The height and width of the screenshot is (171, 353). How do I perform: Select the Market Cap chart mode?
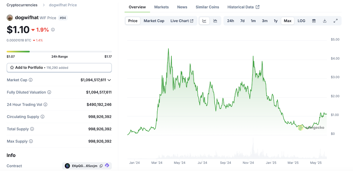[154, 21]
